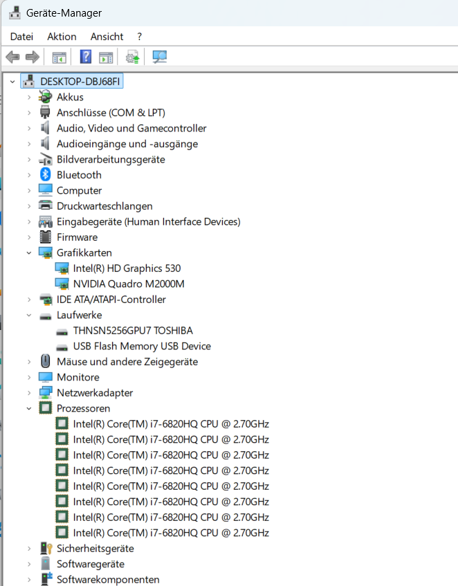Viewport: 458px width, 586px height.
Task: Click the Geräte-Manager title bar icon
Action: pos(15,12)
